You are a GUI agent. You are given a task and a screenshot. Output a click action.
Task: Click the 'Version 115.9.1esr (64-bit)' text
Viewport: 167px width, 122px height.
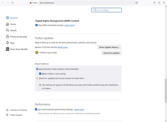click(x=46, y=47)
